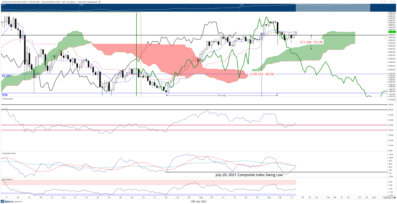This screenshot has width=397, height=204.
Task: Click the 15th Sep 2021 date label
Action: [x=198, y=201]
